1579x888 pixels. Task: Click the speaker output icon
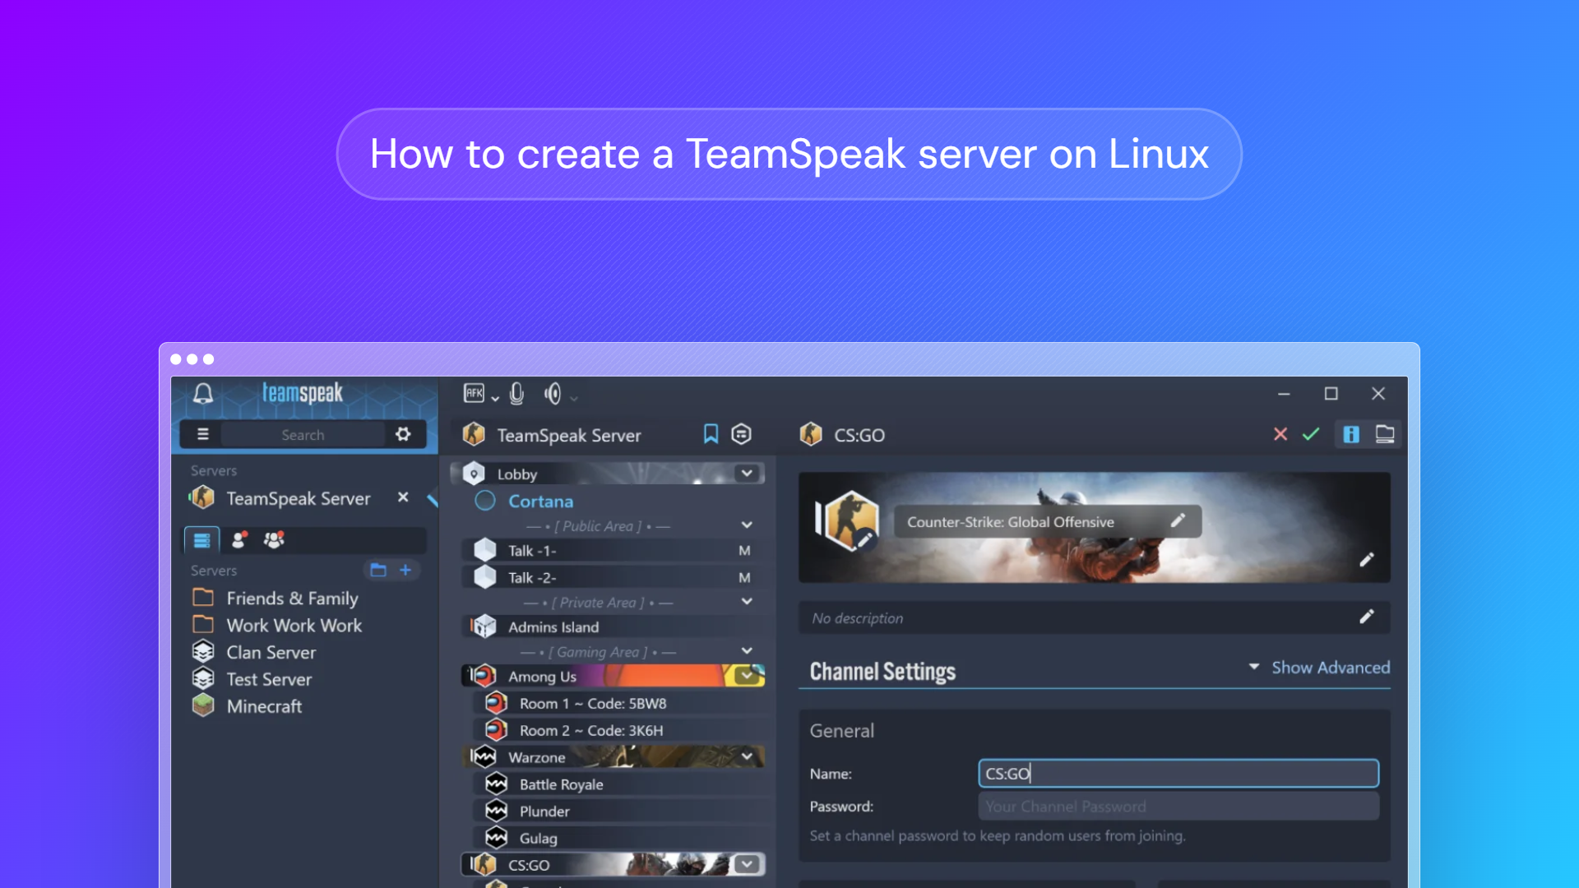point(552,394)
